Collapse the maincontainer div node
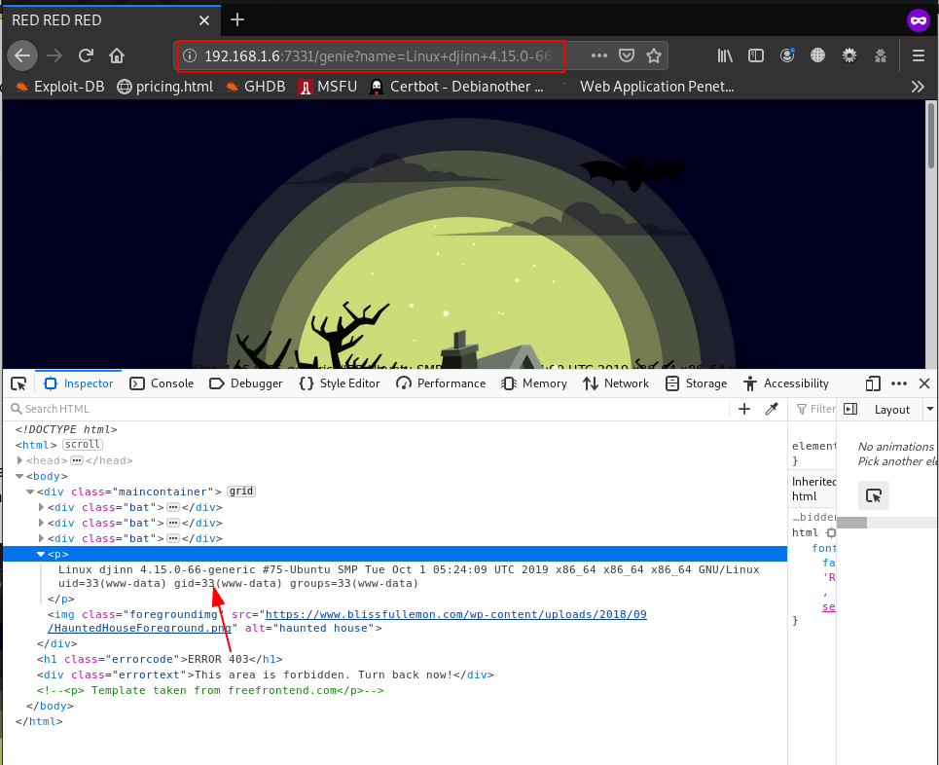The image size is (939, 765). pyautogui.click(x=30, y=492)
